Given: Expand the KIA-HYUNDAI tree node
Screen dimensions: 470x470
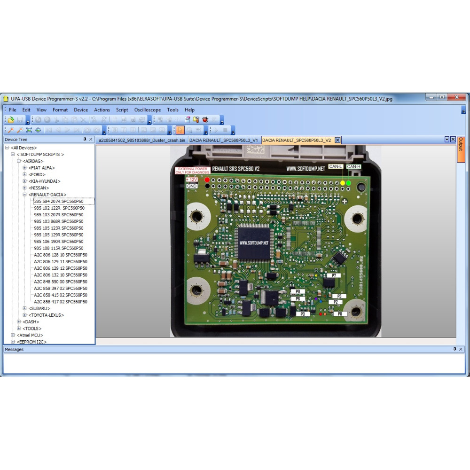Looking at the screenshot, I should pyautogui.click(x=24, y=181).
